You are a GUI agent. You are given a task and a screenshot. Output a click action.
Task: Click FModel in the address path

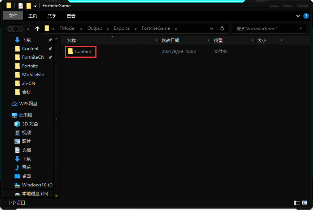coord(67,28)
